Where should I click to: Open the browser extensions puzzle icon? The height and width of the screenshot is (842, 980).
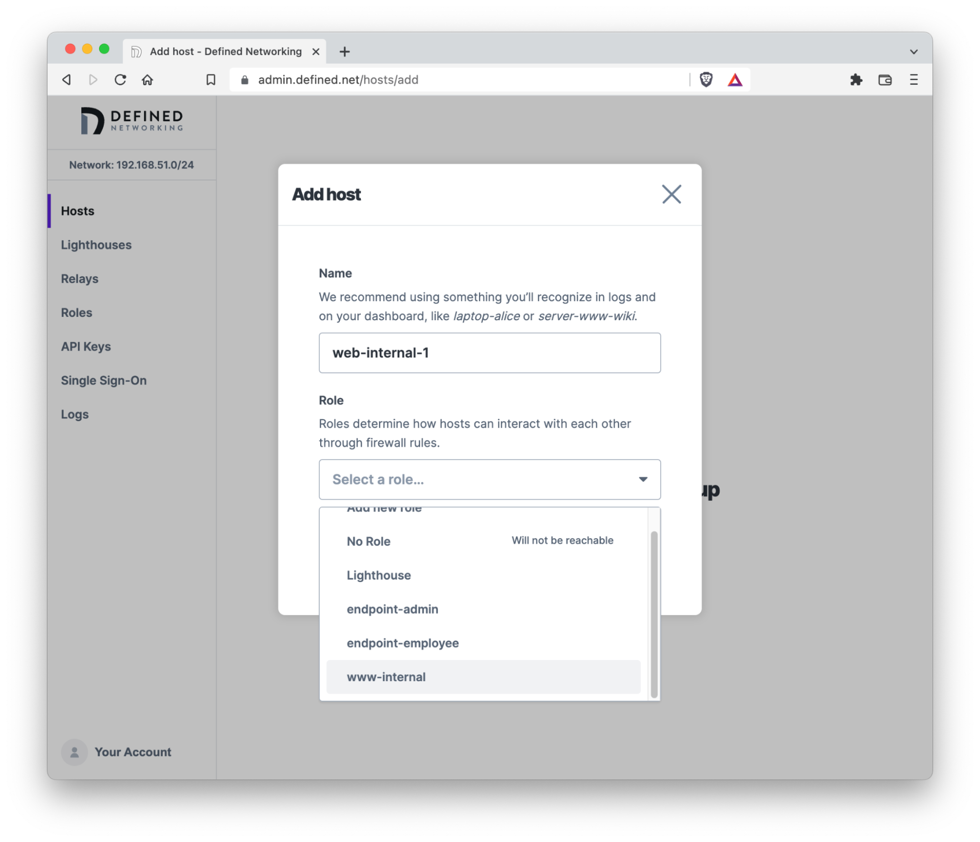coord(856,79)
